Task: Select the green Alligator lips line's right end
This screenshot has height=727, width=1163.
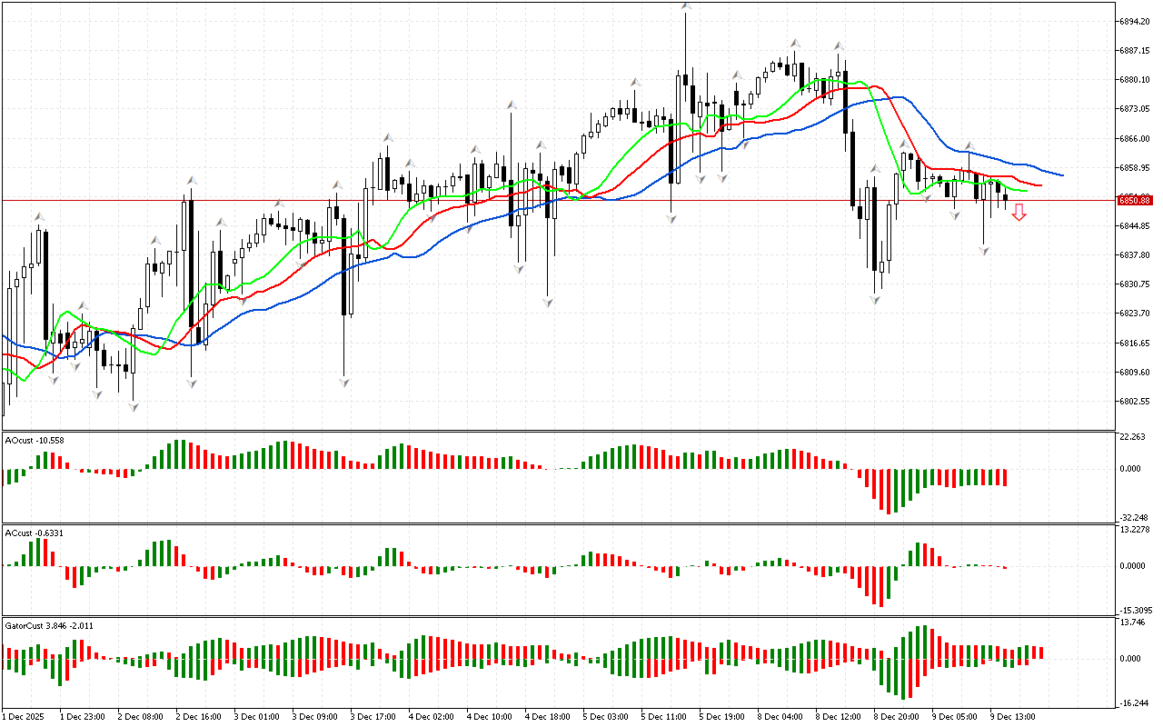Action: click(1026, 191)
